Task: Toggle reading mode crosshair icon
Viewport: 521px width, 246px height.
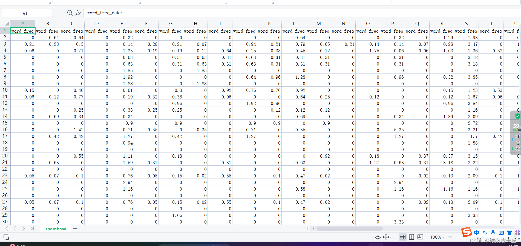Action: [x=386, y=237]
